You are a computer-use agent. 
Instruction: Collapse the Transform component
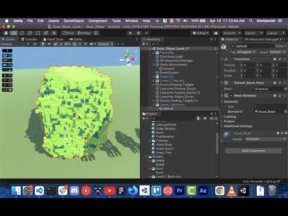pos(222,59)
